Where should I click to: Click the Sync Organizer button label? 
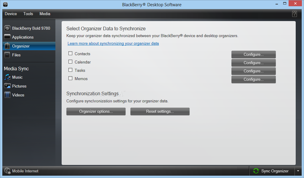275,171
